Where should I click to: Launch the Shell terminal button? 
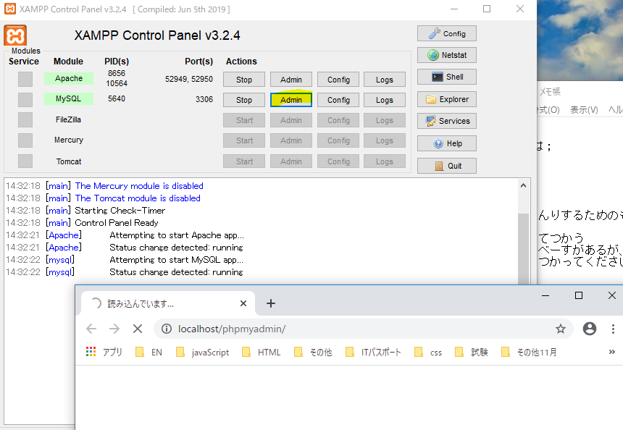(x=446, y=77)
